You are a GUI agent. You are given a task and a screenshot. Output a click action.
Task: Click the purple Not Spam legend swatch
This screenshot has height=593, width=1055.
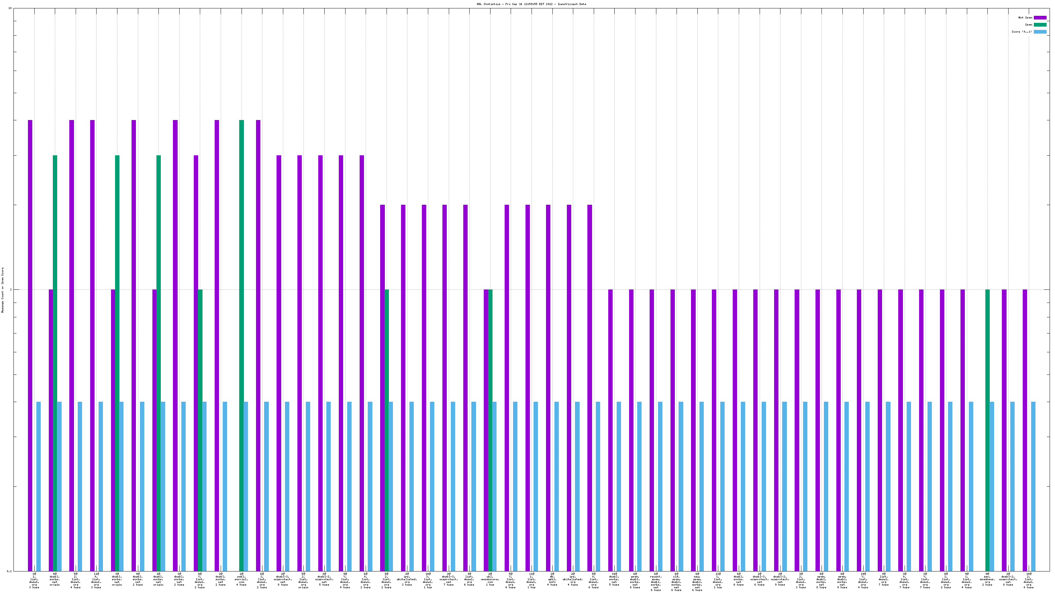[1040, 17]
